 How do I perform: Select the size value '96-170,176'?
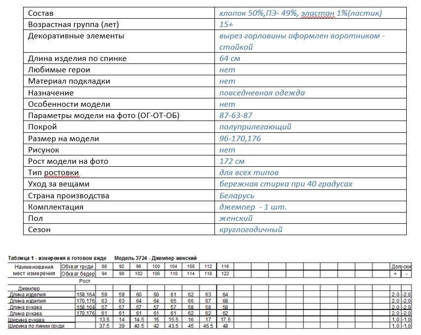[x=240, y=139]
